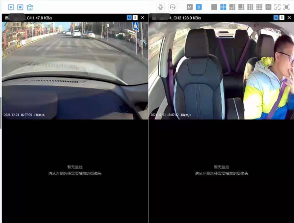Close the CH1 video window

(x=143, y=17)
